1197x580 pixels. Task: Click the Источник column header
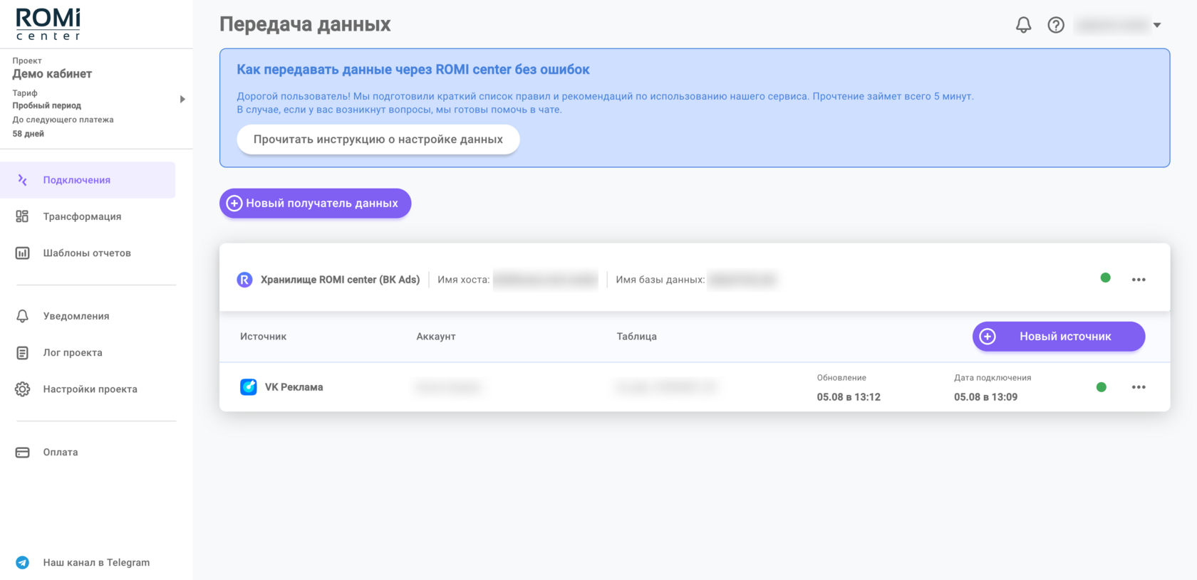click(263, 337)
